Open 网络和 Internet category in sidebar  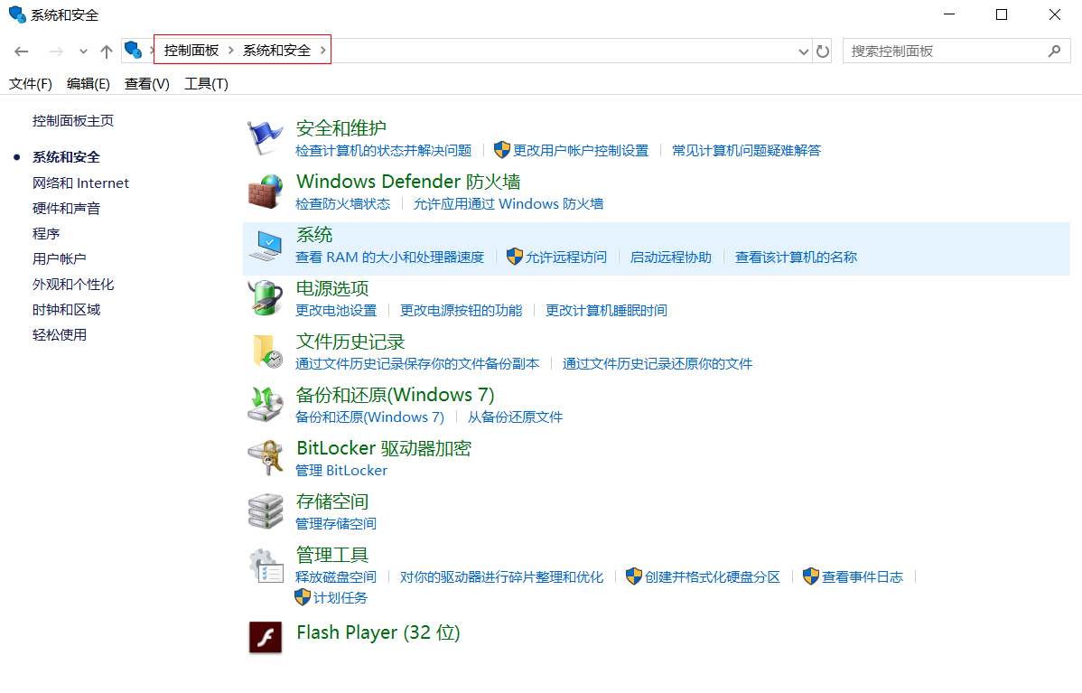pyautogui.click(x=80, y=183)
